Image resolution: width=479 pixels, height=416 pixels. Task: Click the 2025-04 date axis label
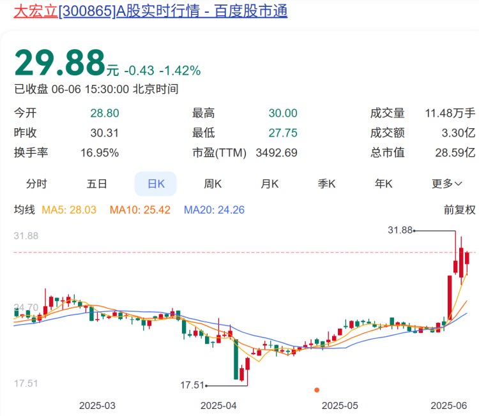click(x=218, y=406)
